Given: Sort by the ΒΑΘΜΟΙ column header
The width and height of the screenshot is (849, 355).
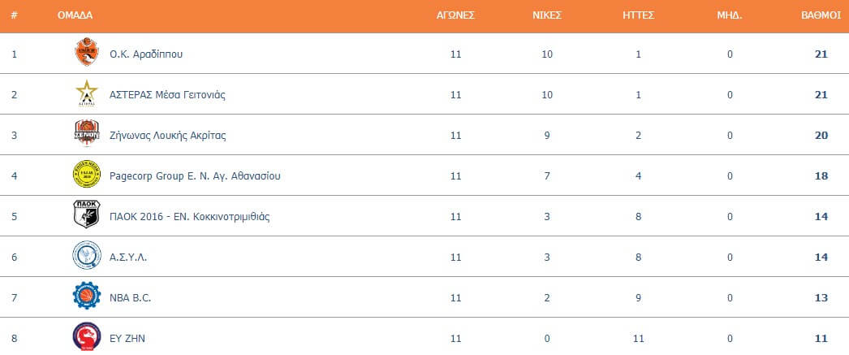Looking at the screenshot, I should pos(821,15).
